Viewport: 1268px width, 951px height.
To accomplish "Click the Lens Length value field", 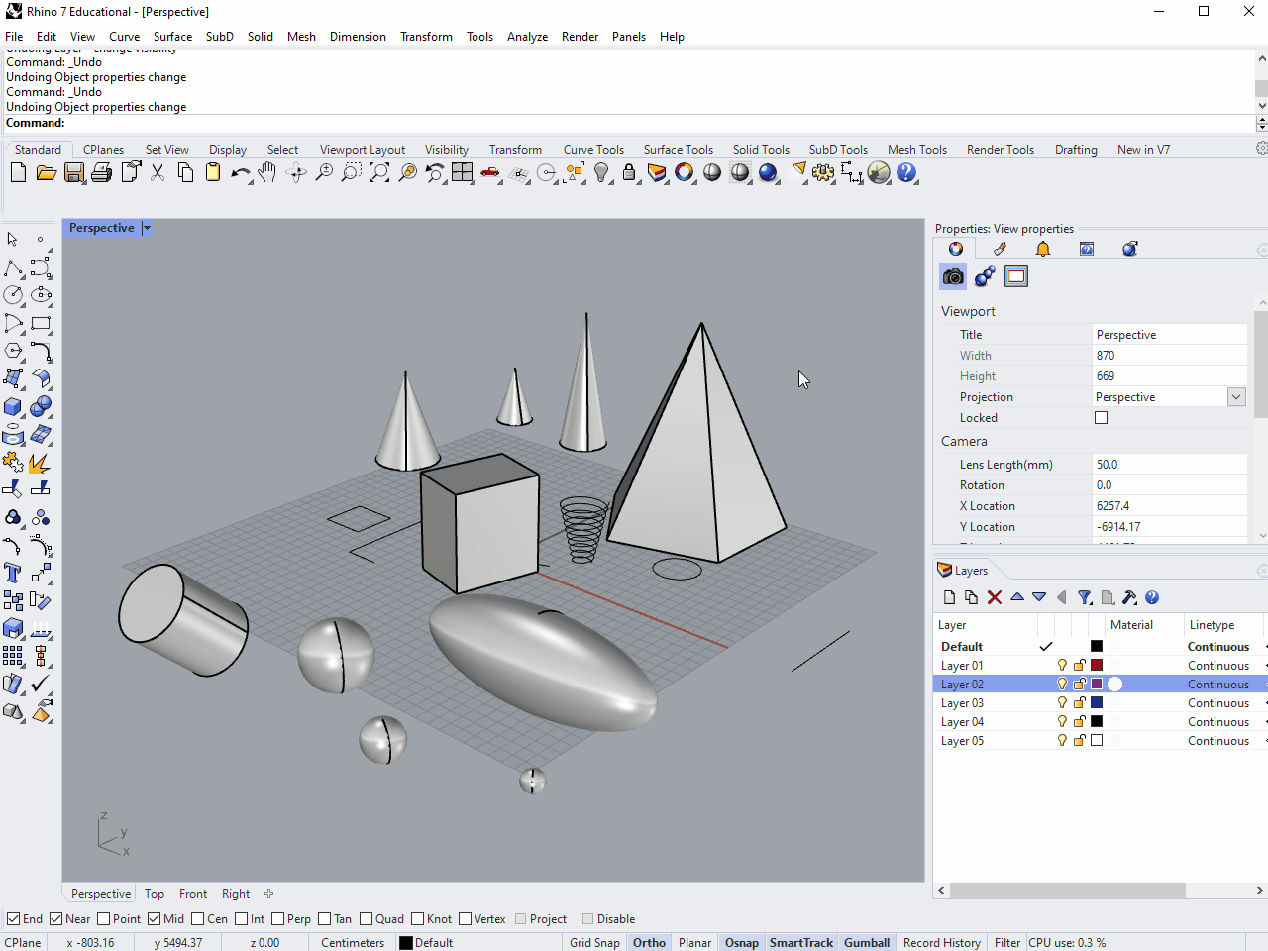I will pos(1170,465).
